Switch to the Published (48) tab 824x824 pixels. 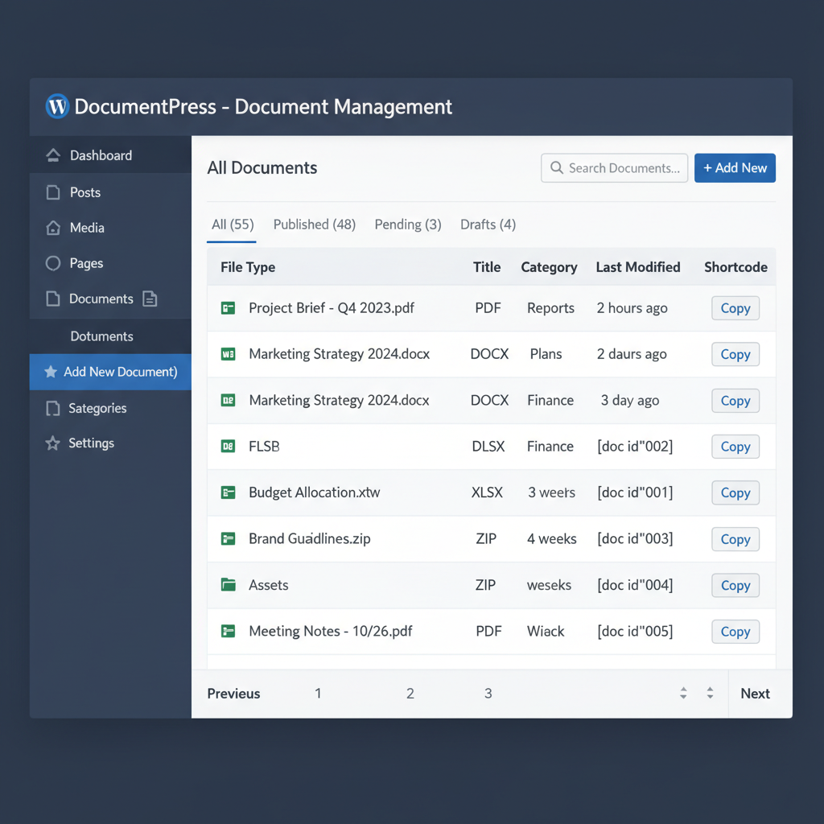[x=314, y=225]
